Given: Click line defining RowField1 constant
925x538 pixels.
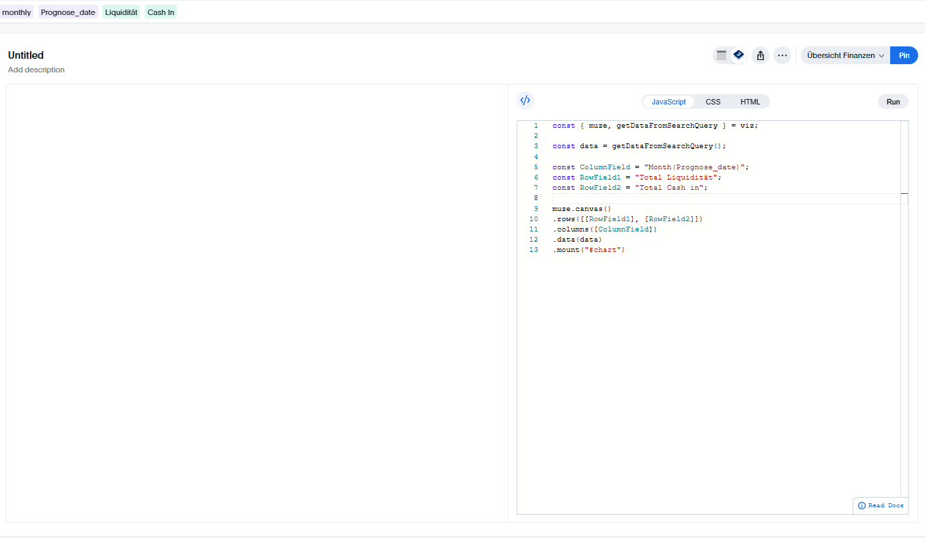Looking at the screenshot, I should pos(637,178).
